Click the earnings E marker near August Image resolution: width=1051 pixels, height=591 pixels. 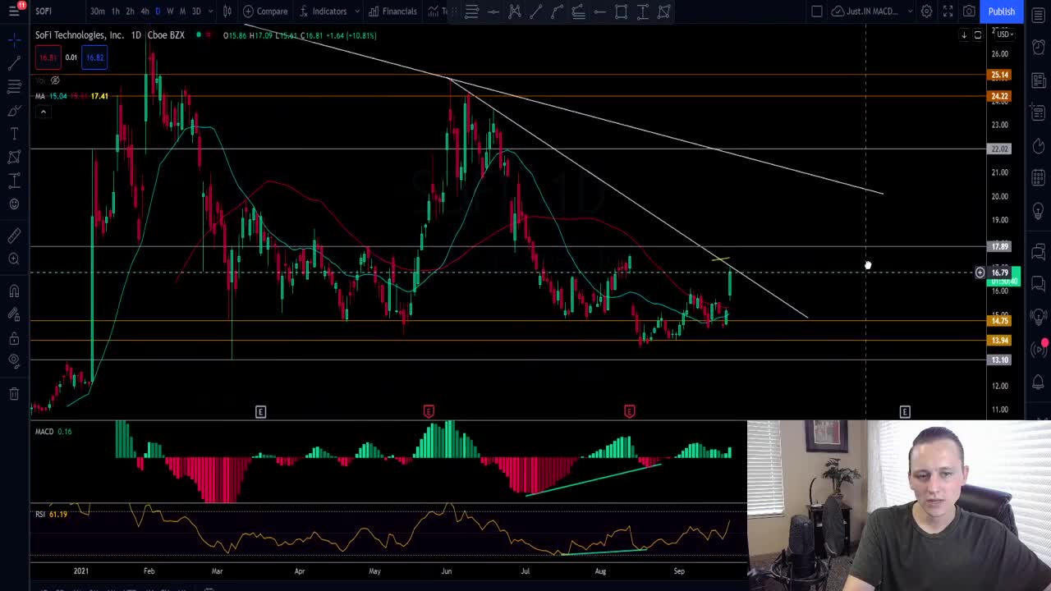630,411
